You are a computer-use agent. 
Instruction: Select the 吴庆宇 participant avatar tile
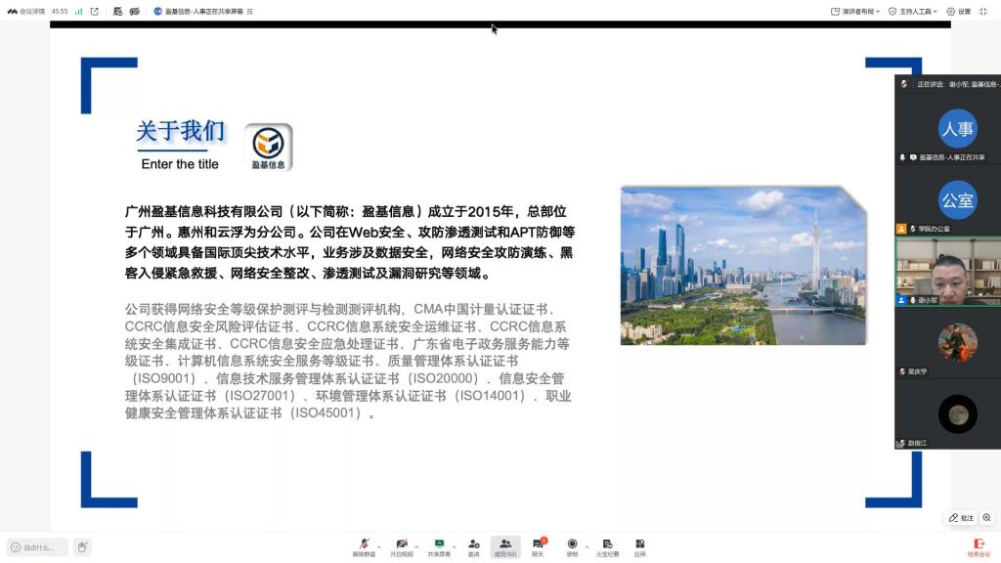(x=958, y=343)
